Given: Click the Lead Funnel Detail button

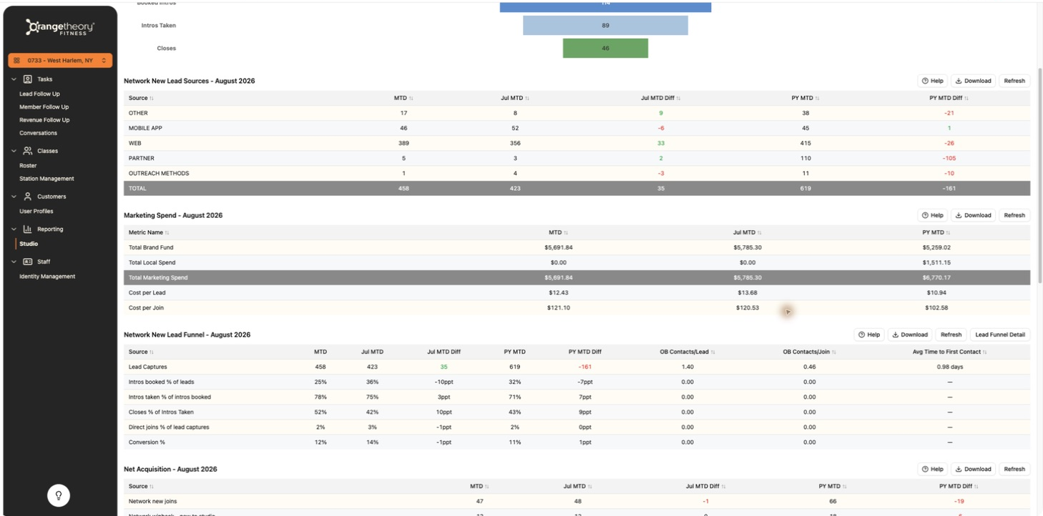Looking at the screenshot, I should pyautogui.click(x=1000, y=334).
